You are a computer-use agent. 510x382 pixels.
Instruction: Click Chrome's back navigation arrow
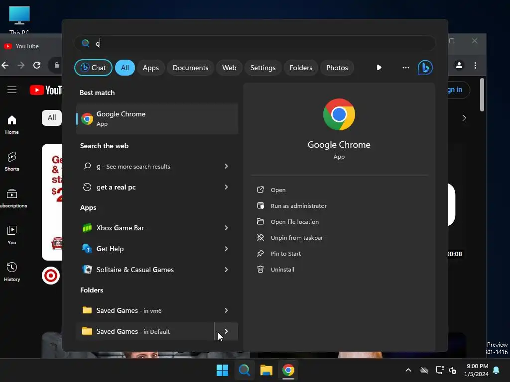(5, 65)
